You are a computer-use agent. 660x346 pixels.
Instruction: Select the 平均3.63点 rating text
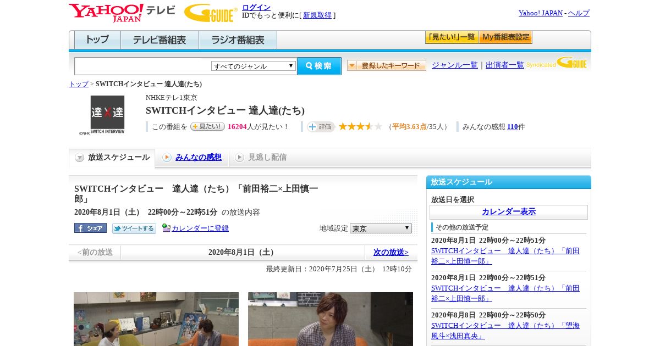click(x=409, y=127)
